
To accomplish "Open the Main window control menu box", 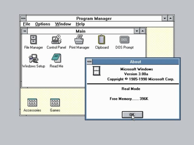I will pos(25,31).
